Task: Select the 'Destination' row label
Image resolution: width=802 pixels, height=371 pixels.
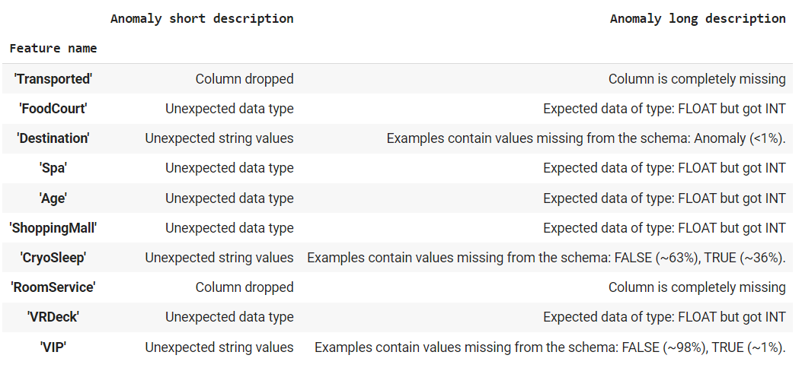Action: tap(53, 138)
